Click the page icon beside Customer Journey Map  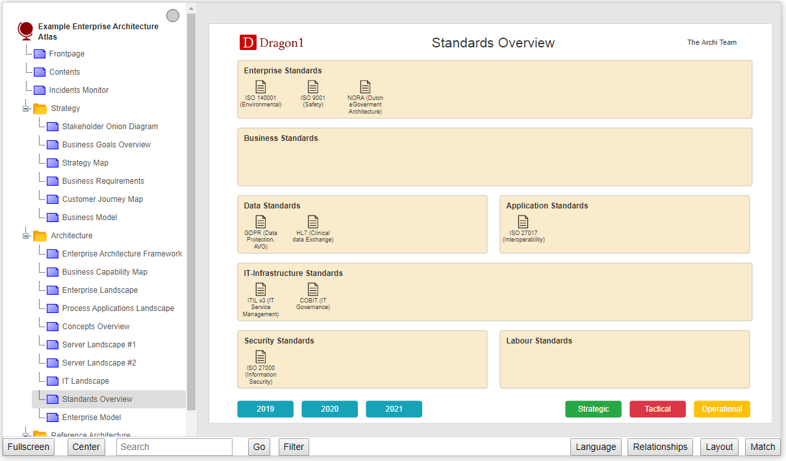(x=53, y=199)
